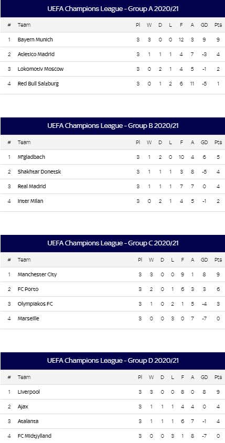Viewport: 225px width, 443px height.
Task: Click Red Bull Salzburg team name
Action: pos(38,84)
